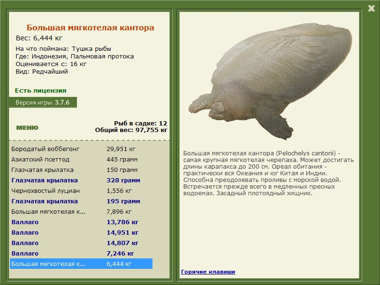
Task: Click the Есть лицензия status text
Action: tap(40, 90)
